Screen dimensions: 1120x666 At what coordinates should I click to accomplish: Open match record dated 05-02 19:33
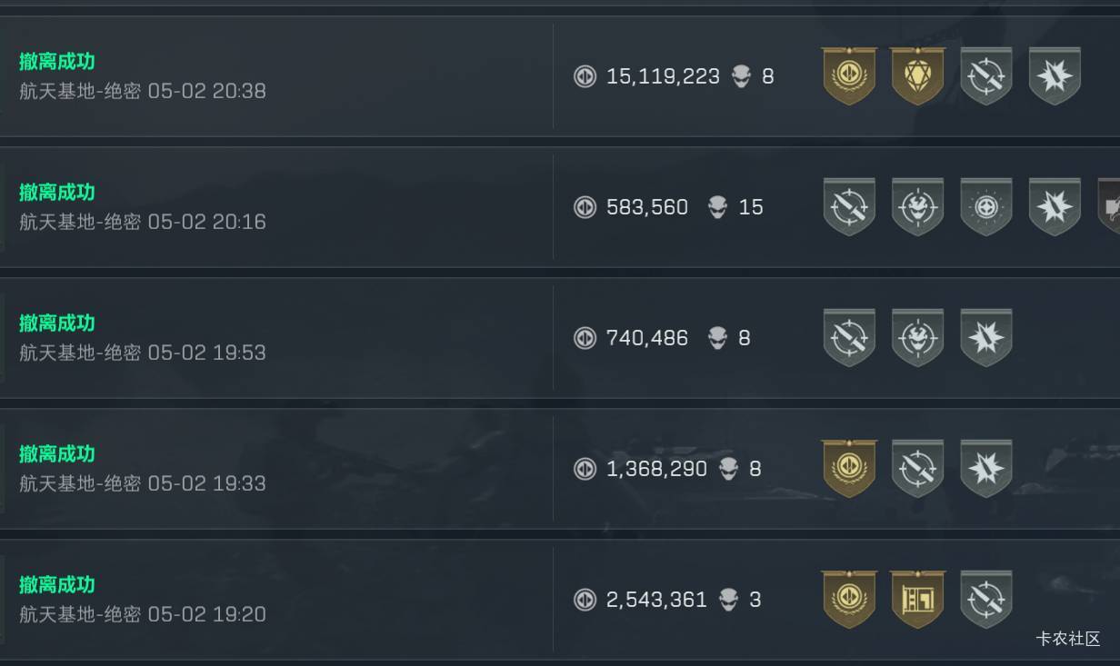(560, 469)
